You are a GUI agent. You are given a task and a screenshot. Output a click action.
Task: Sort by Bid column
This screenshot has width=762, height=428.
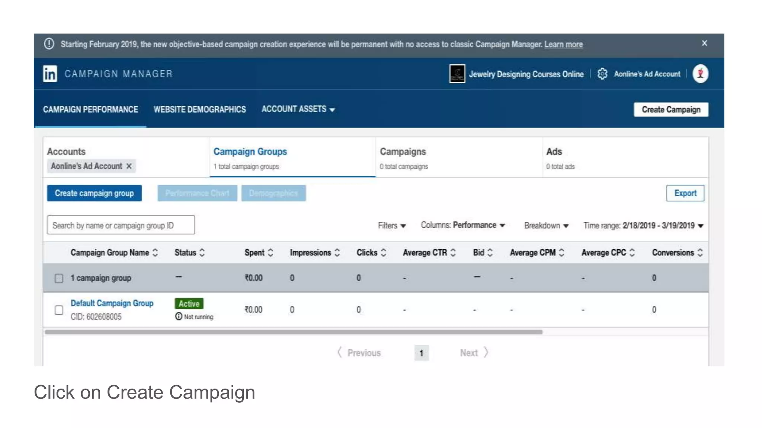[490, 253]
